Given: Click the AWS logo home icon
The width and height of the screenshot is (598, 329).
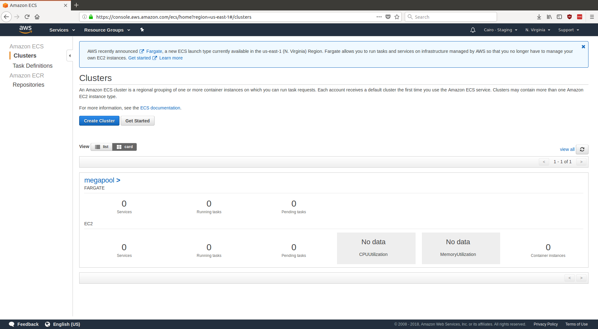Looking at the screenshot, I should click(x=25, y=29).
